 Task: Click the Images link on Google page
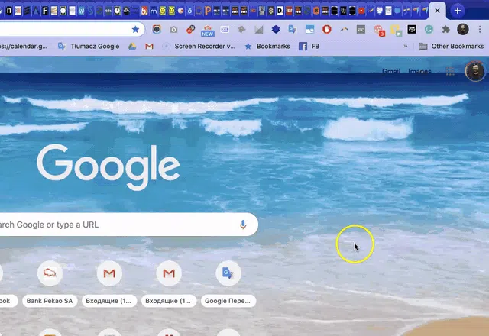(419, 71)
